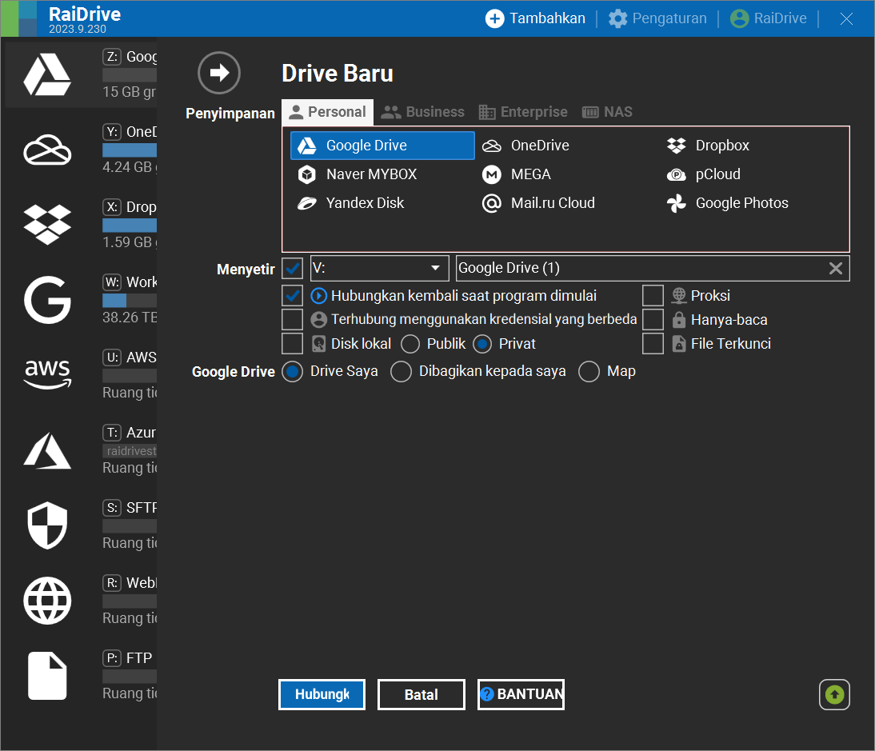Click the Pengaturan gear icon
This screenshot has width=875, height=751.
[x=617, y=18]
